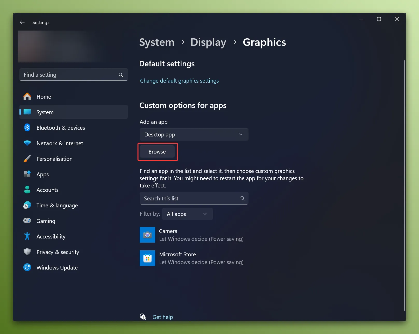Viewport: 419px width, 334px height.
Task: Open 'Change default graphics settings'
Action: click(x=179, y=81)
